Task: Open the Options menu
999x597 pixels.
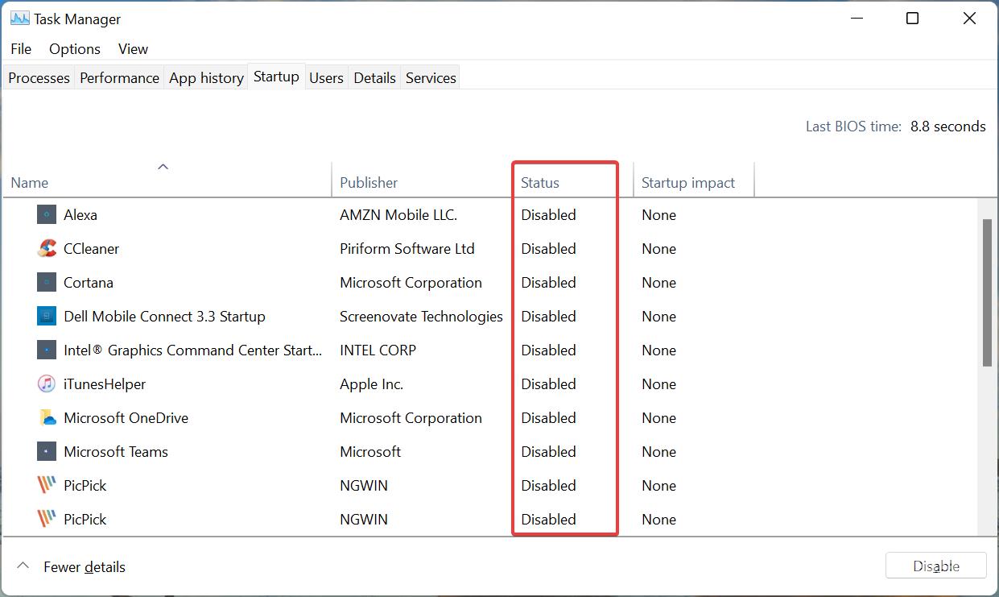Action: click(x=75, y=49)
